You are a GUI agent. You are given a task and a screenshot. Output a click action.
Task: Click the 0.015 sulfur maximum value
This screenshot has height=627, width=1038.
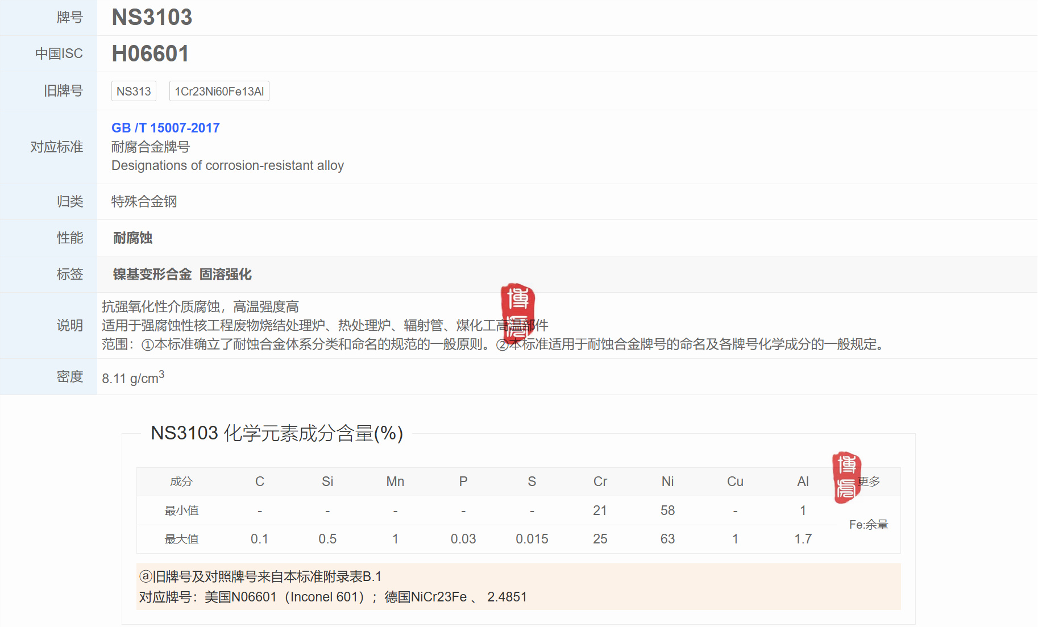tap(532, 539)
